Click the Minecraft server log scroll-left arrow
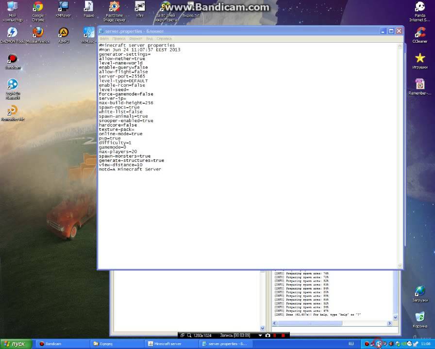The width and height of the screenshot is (435, 349). pyautogui.click(x=275, y=323)
